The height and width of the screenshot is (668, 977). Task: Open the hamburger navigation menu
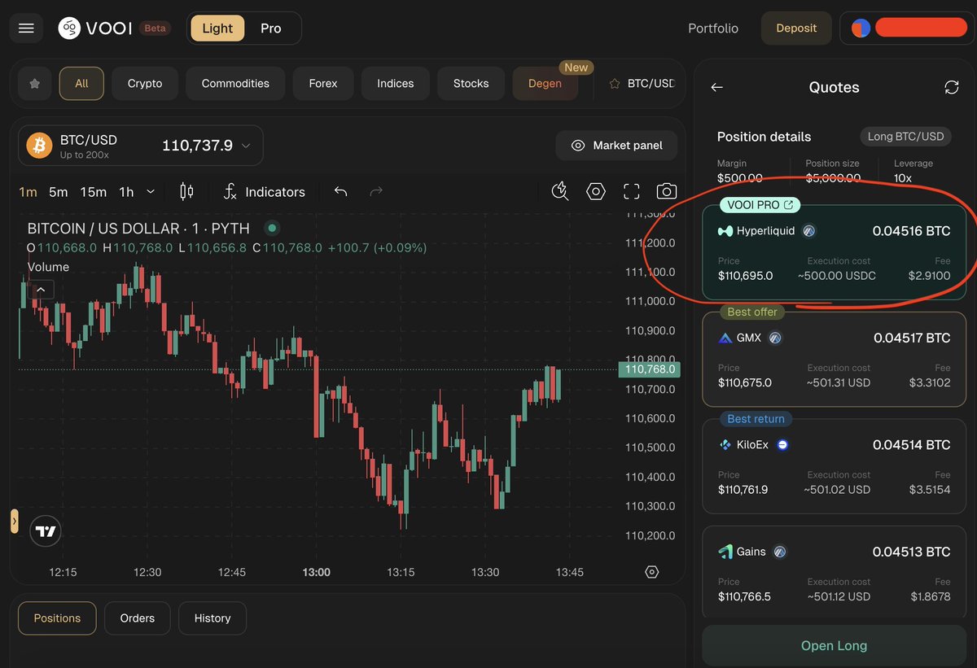pos(25,28)
